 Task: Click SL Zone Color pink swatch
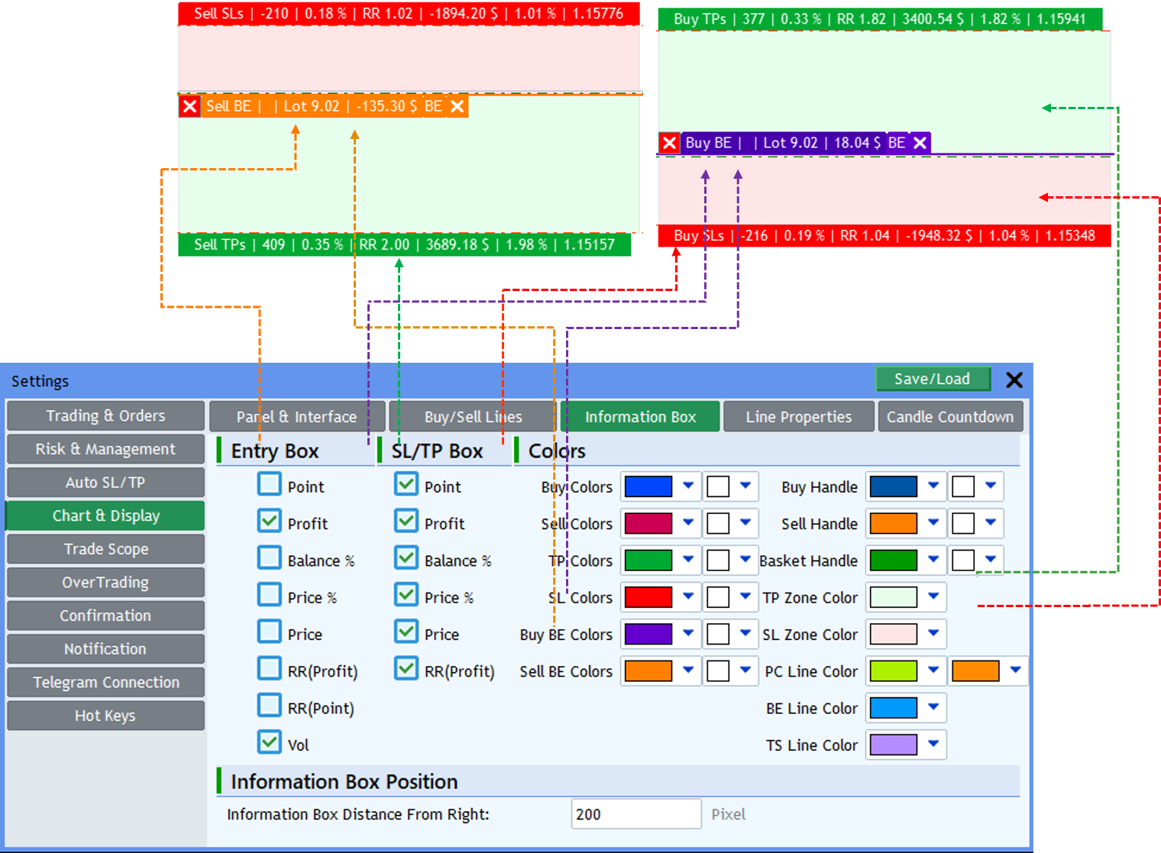[894, 634]
